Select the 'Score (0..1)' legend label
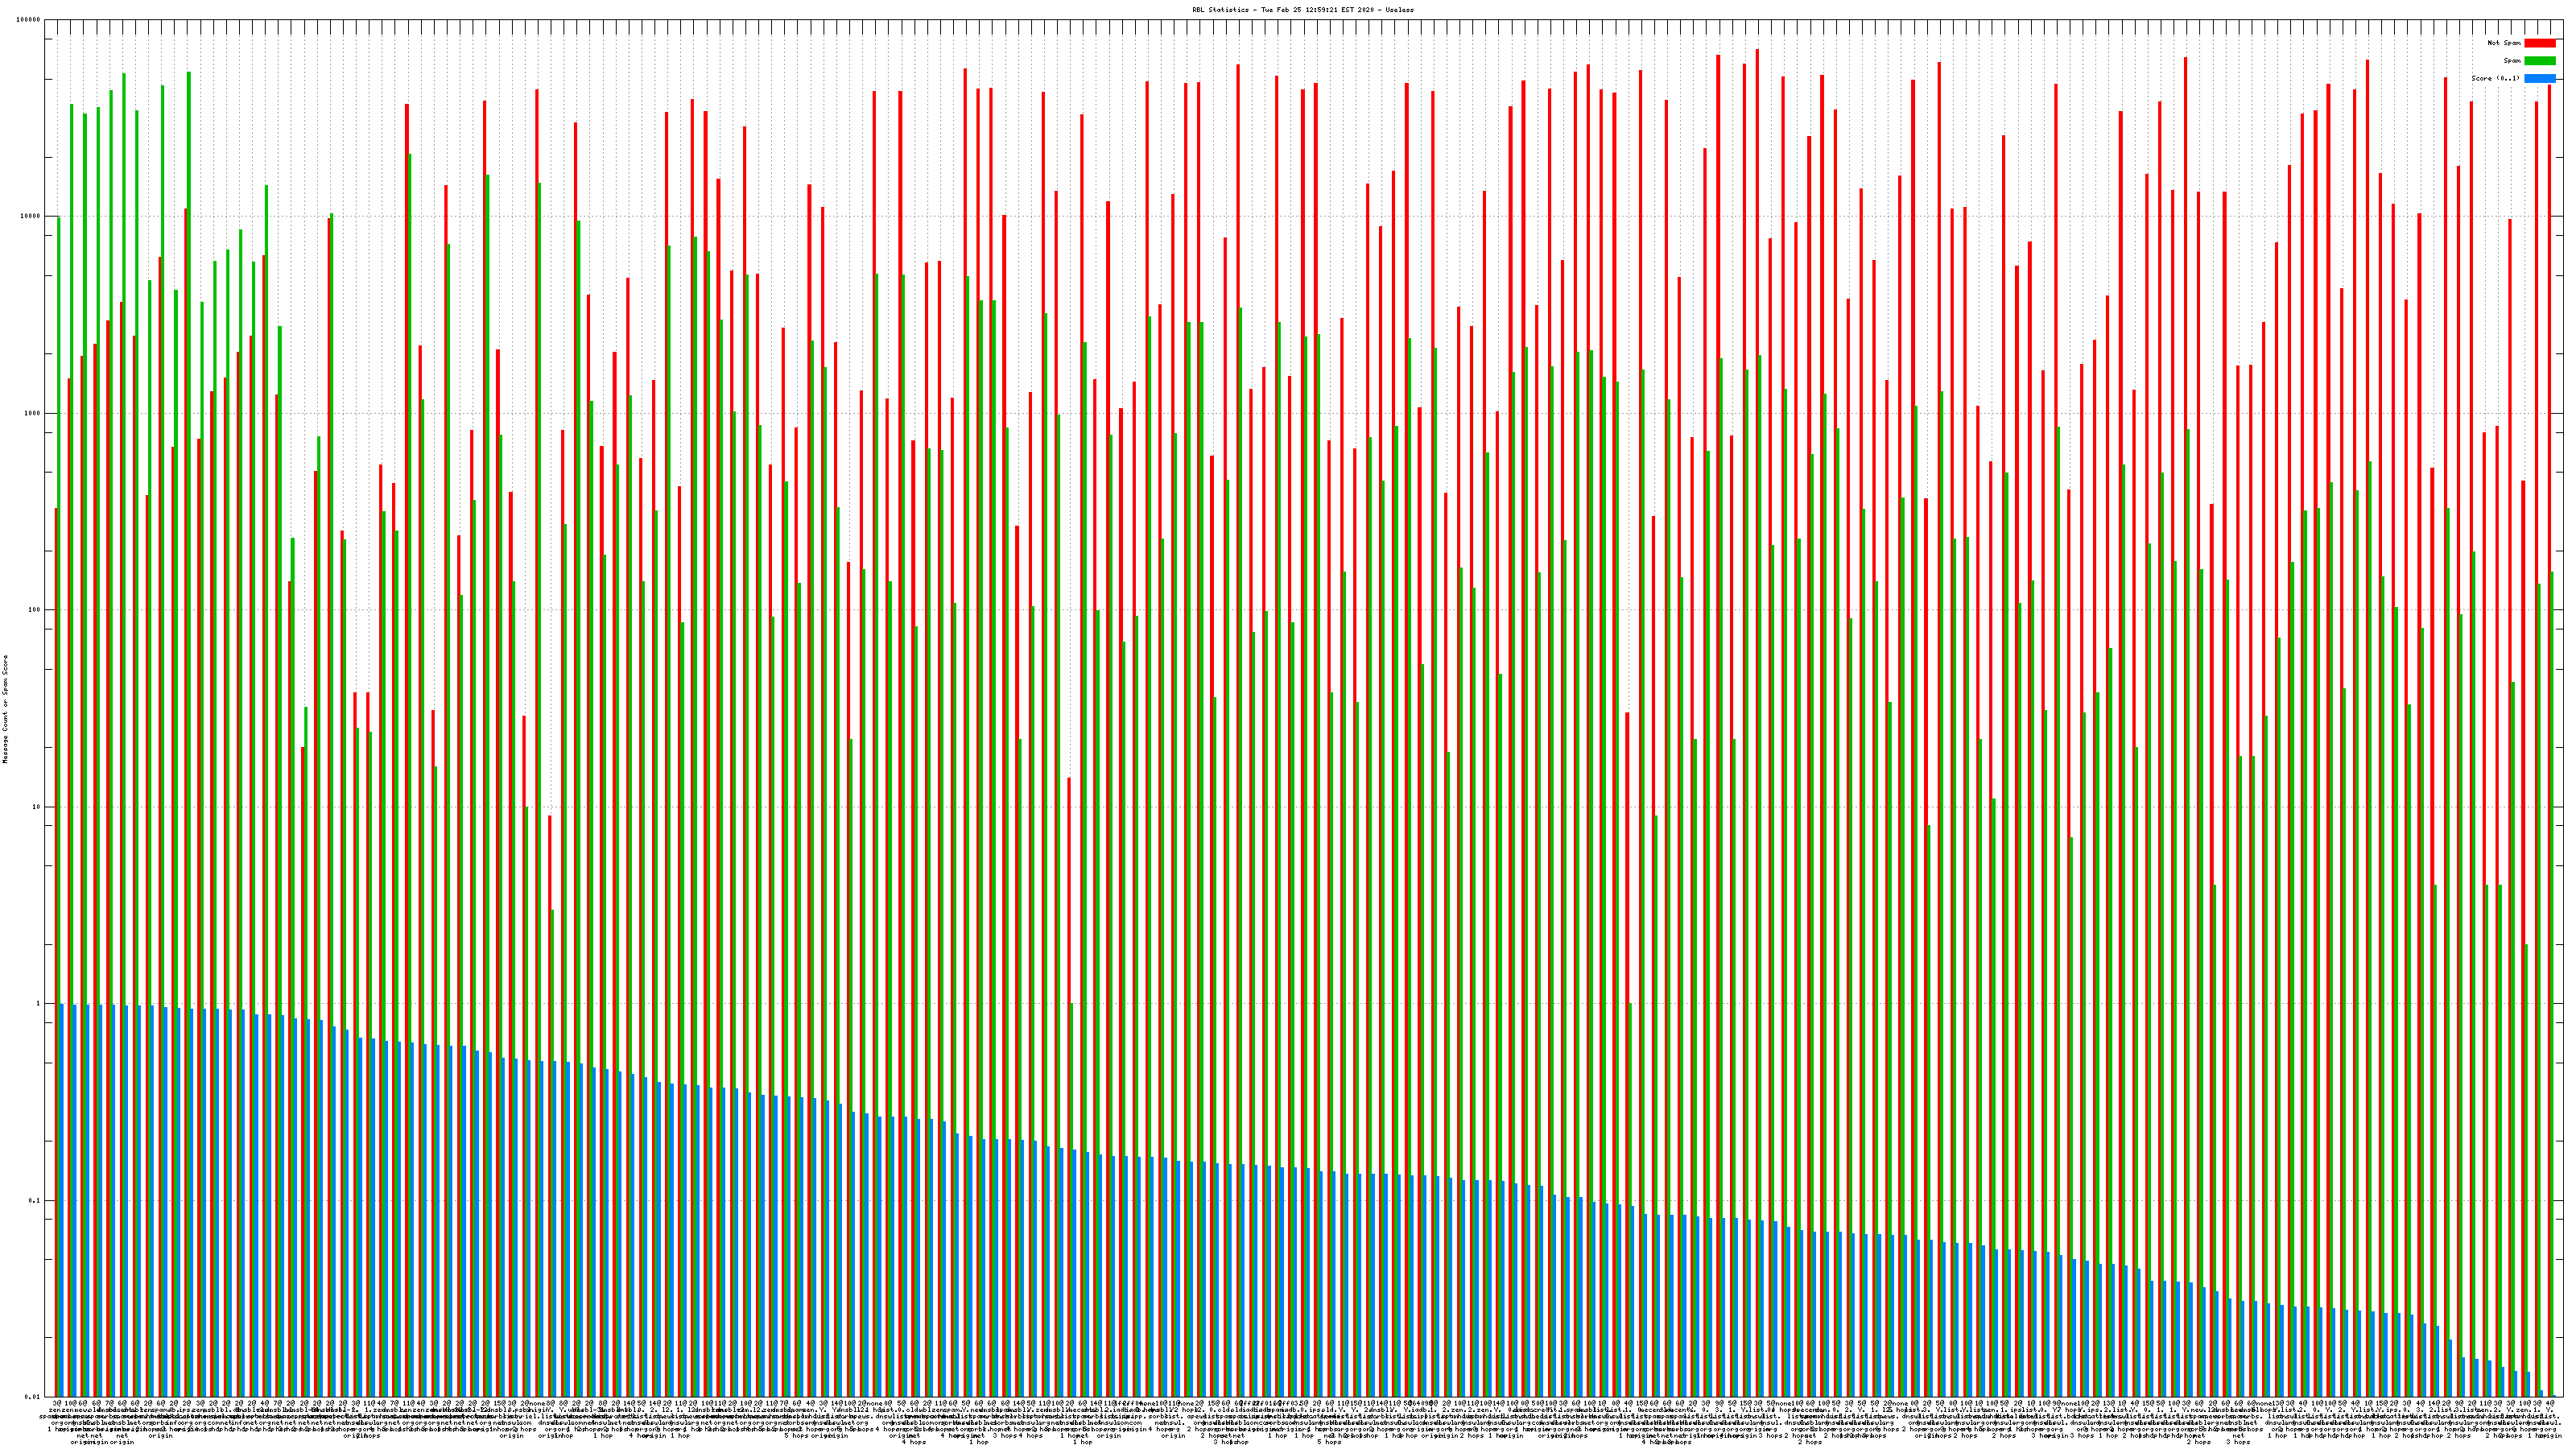Image resolution: width=2576 pixels, height=1449 pixels. coord(2495,78)
